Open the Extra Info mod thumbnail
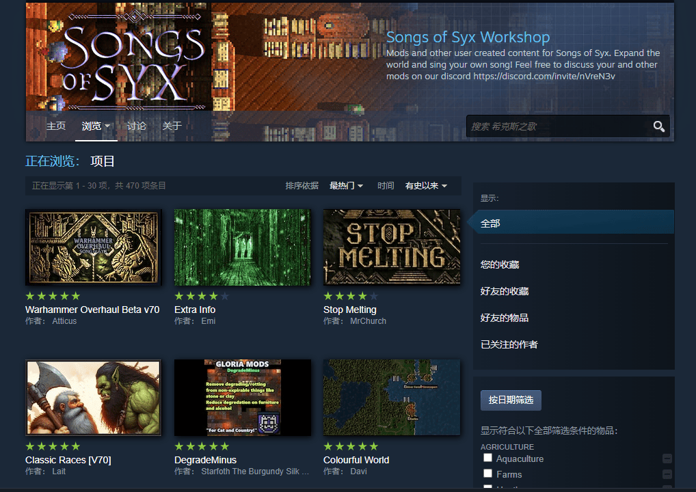696x492 pixels. point(242,247)
